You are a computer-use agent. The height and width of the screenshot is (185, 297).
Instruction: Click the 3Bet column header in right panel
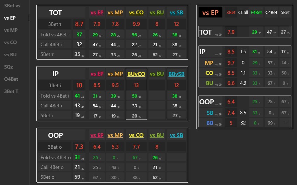(x=231, y=13)
